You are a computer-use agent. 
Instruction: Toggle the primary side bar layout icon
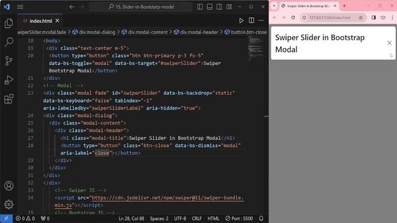(x=200, y=7)
